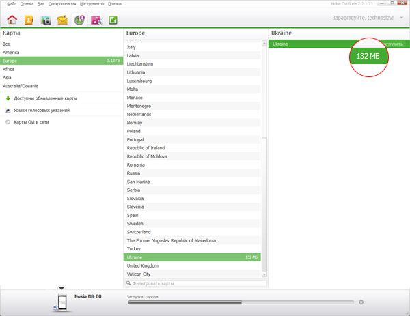This screenshot has height=316, width=410.
Task: Select Norway in the country list
Action: point(192,123)
